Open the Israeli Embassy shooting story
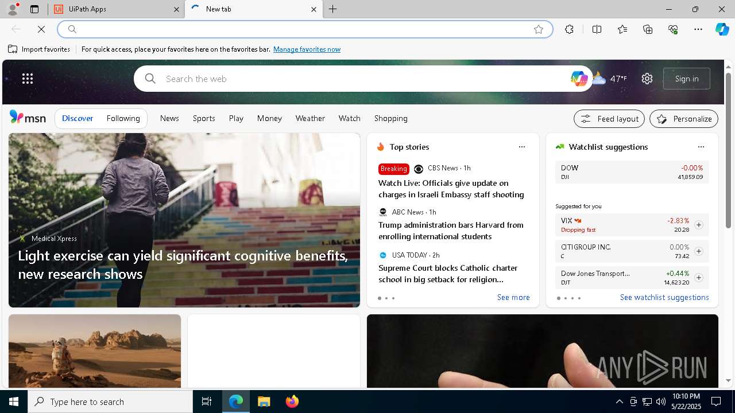The image size is (735, 413). point(451,189)
